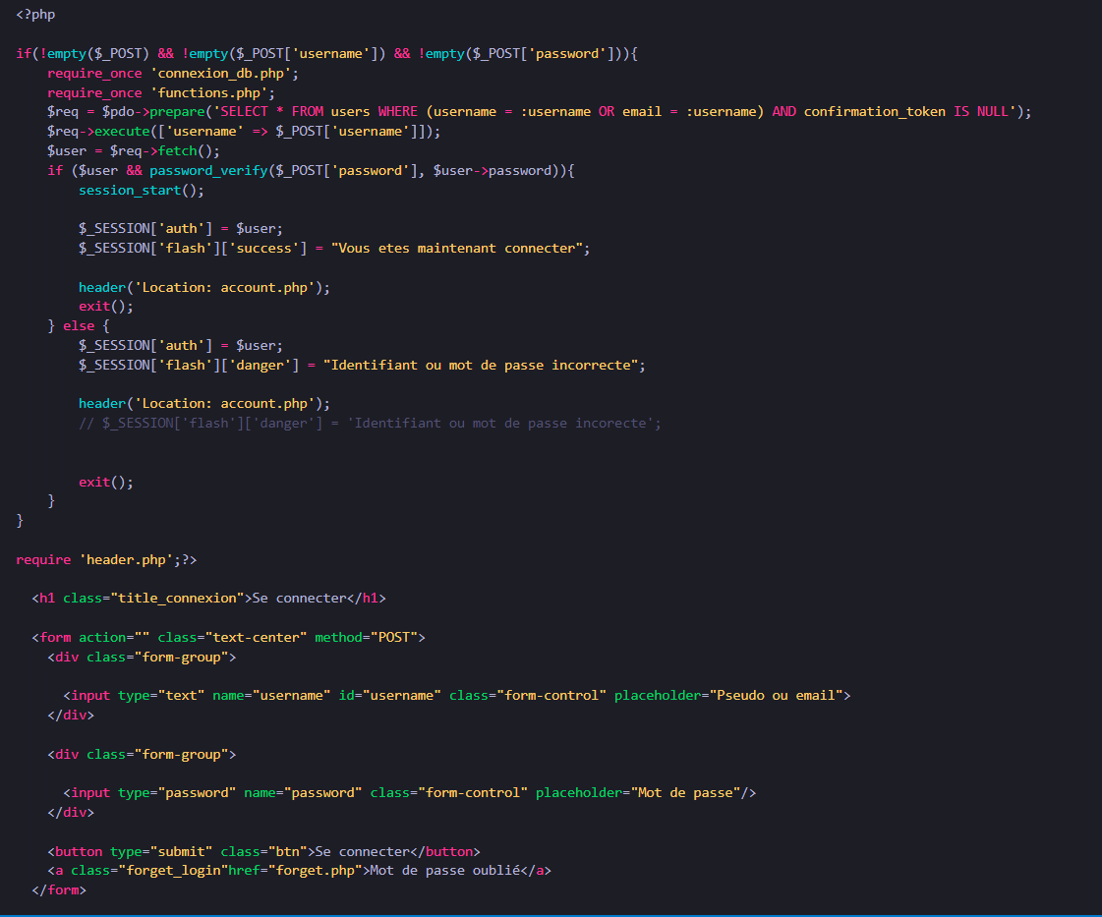
Task: Click "forget.php" href value
Action: click(315, 871)
